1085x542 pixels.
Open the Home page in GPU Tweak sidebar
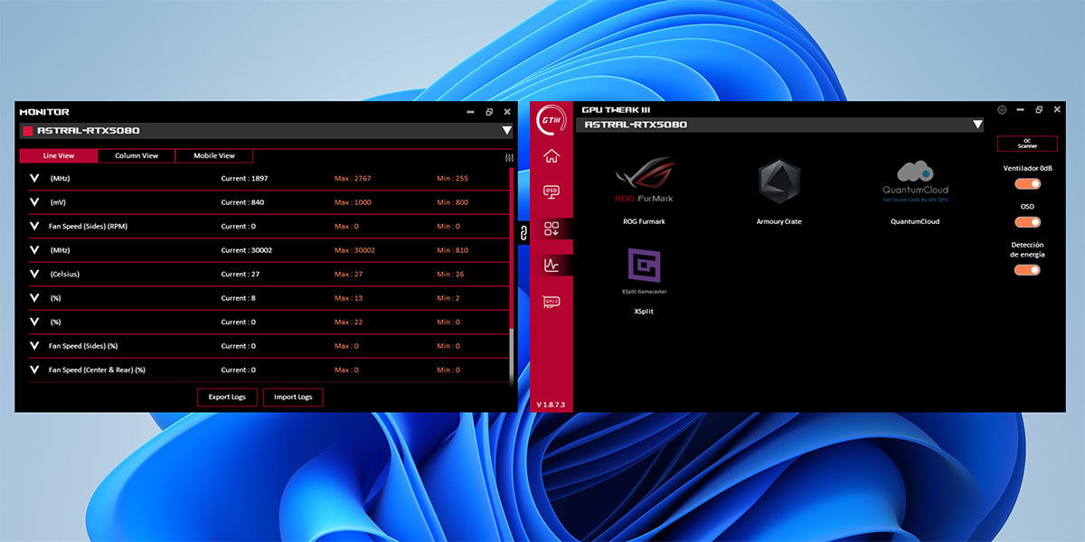(551, 156)
